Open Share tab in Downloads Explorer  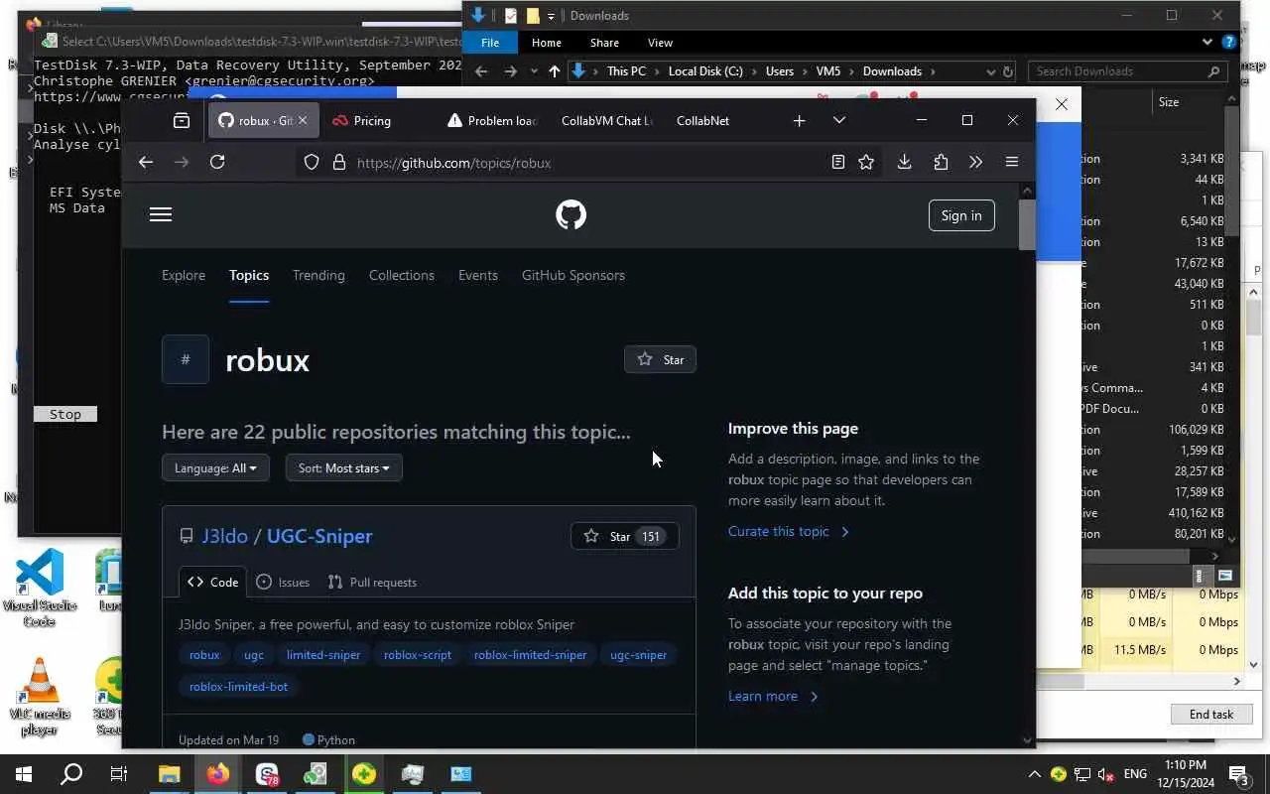pos(604,43)
